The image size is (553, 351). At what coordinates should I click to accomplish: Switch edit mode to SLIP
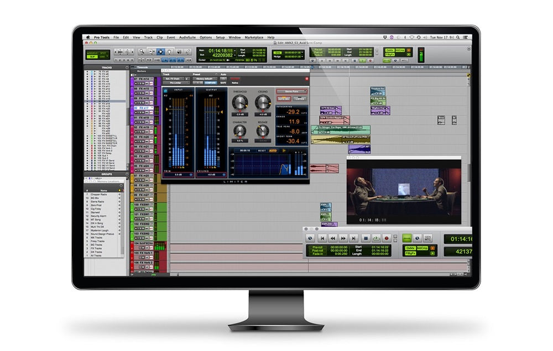92,57
